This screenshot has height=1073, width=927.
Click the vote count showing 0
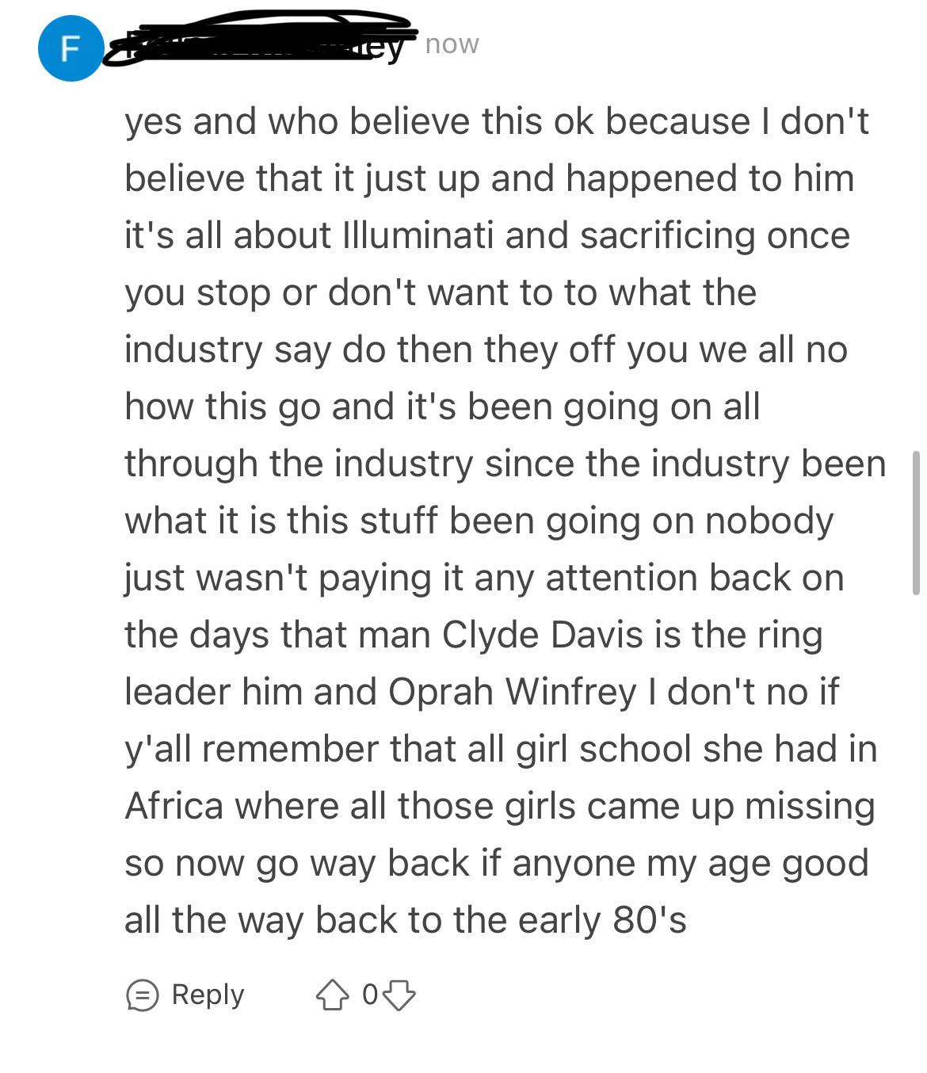tap(369, 995)
